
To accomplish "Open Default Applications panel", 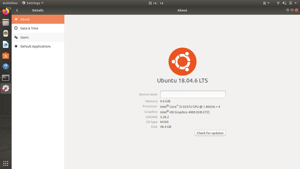I will (x=38, y=46).
